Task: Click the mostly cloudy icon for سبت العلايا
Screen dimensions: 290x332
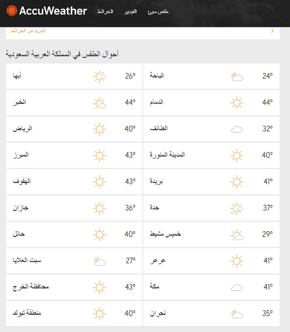Action: [99, 261]
